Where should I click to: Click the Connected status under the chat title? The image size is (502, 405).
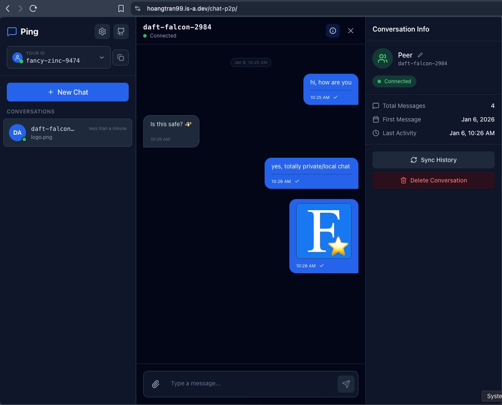pos(160,36)
